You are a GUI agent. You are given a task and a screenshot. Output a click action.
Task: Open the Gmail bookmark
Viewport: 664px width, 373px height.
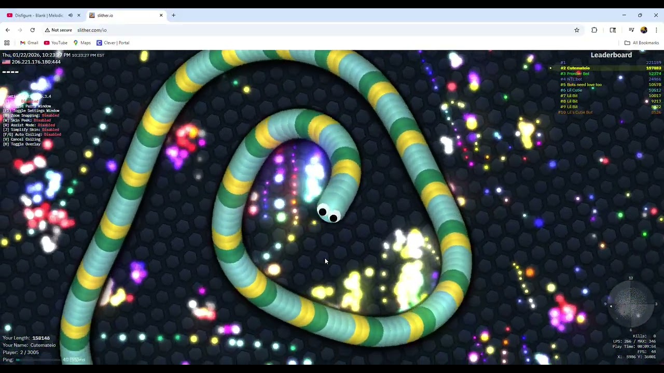click(29, 42)
